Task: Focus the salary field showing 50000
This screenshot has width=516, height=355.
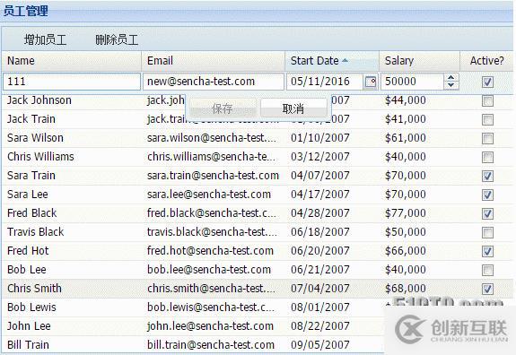Action: [412, 82]
